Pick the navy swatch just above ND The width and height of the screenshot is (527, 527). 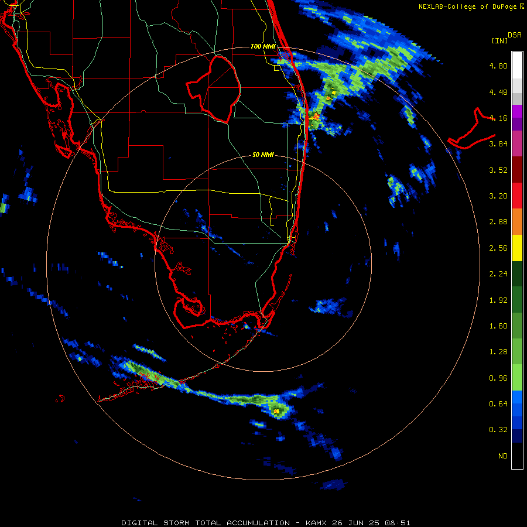517,436
